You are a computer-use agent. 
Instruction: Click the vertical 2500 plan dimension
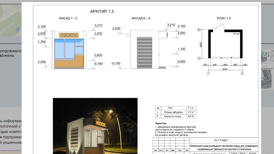pos(201,44)
